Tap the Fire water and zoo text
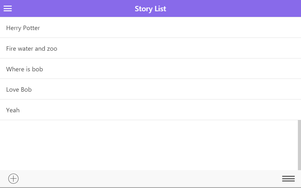The width and height of the screenshot is (301, 188). click(32, 48)
